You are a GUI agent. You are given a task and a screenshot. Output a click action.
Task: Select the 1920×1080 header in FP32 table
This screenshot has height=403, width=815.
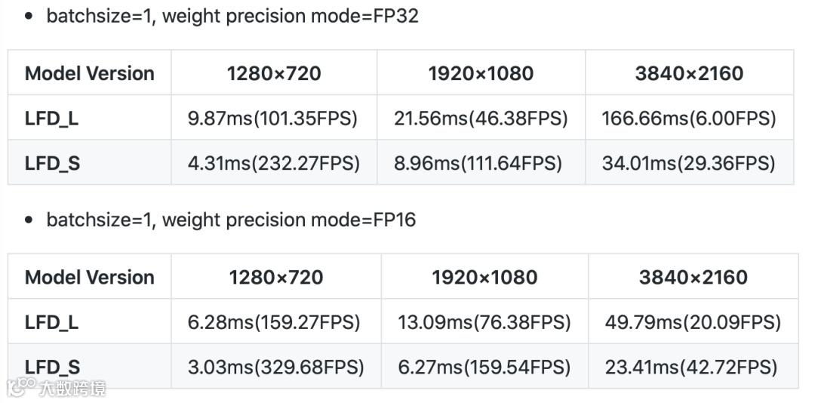(x=481, y=73)
